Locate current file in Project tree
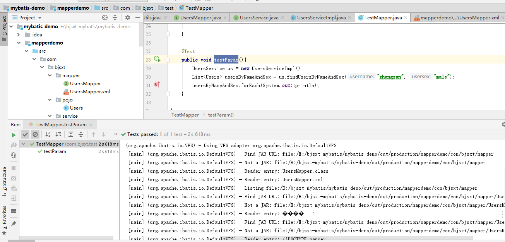This screenshot has height=242, width=505. pyautogui.click(x=104, y=17)
